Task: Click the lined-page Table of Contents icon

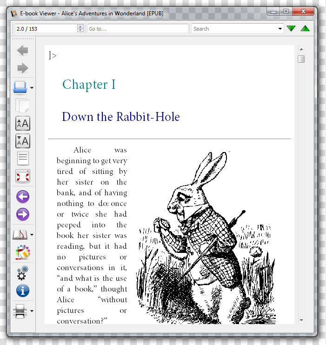Action: pos(23,158)
